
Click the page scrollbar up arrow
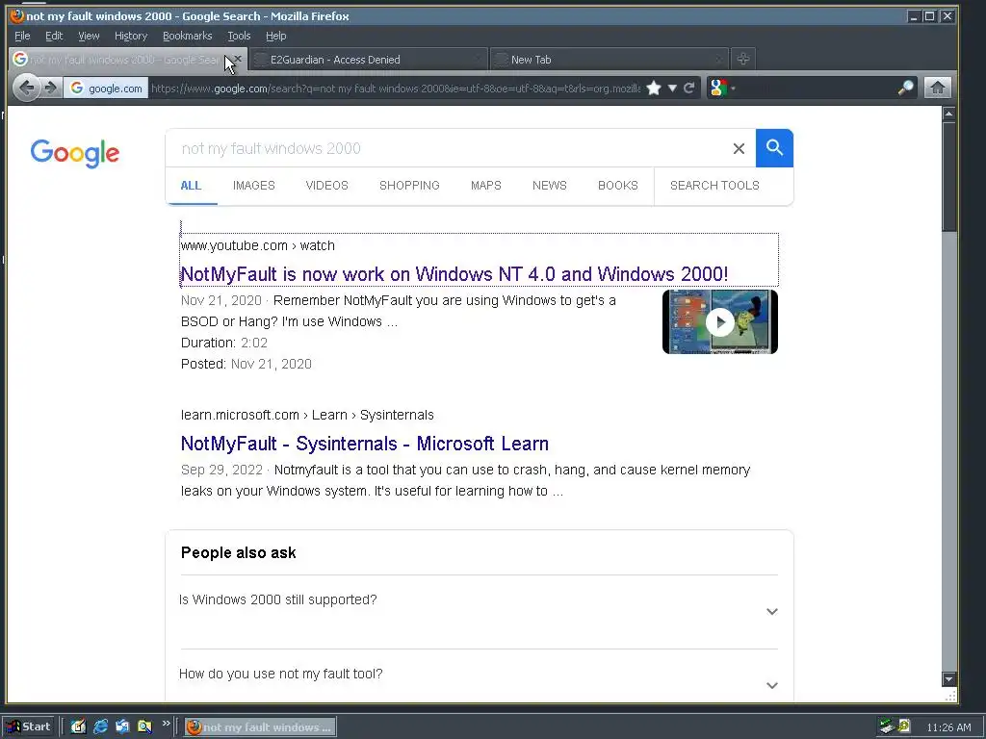pyautogui.click(x=948, y=114)
